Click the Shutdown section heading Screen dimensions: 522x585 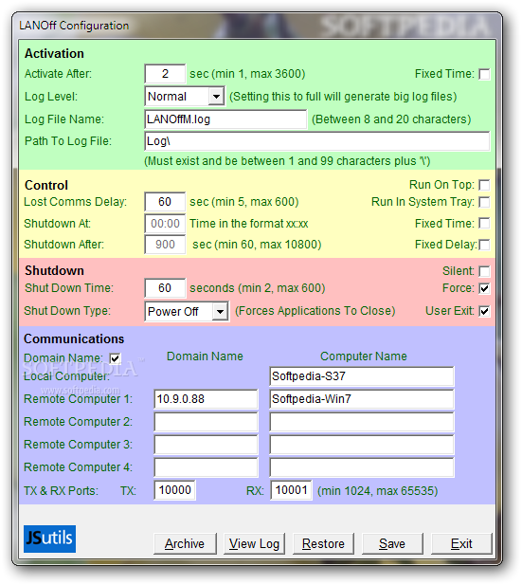coord(54,270)
